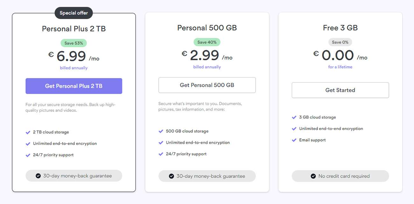Image resolution: width=414 pixels, height=204 pixels.
Task: Click the Save 0% badge on Free plan
Action: coord(340,42)
